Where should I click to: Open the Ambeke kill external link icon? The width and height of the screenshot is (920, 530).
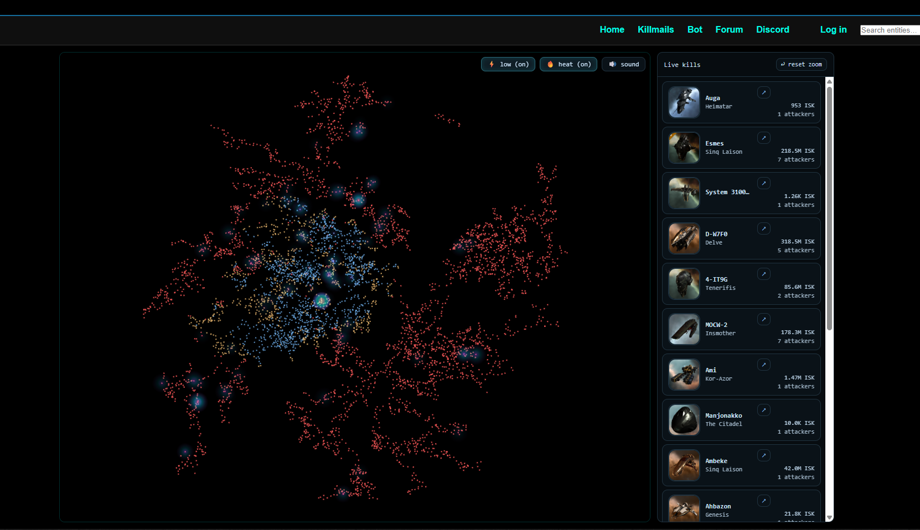[x=764, y=455]
